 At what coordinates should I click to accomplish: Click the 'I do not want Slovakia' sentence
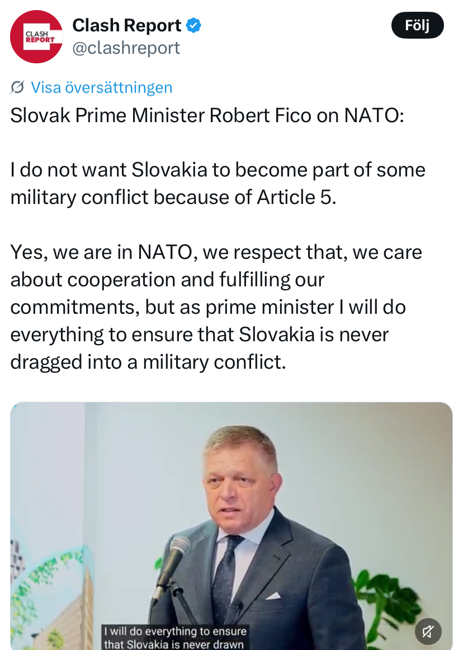click(218, 170)
